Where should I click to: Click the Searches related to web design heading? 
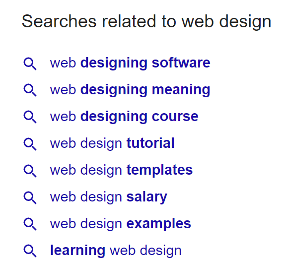(146, 22)
